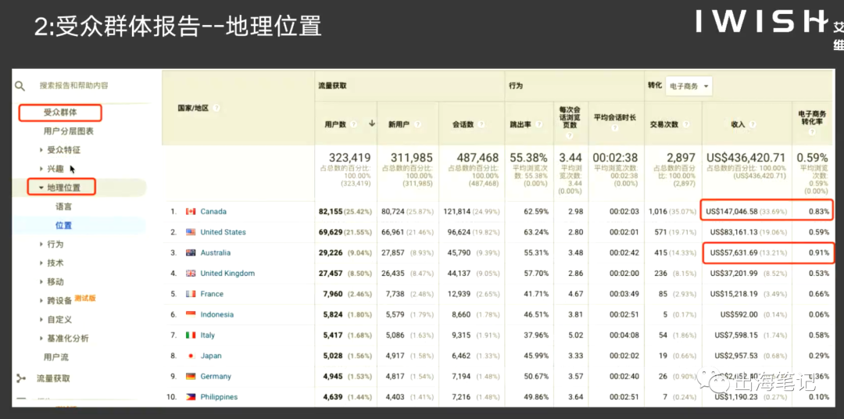The image size is (844, 419).
Task: Select the 位置 report
Action: pos(63,225)
